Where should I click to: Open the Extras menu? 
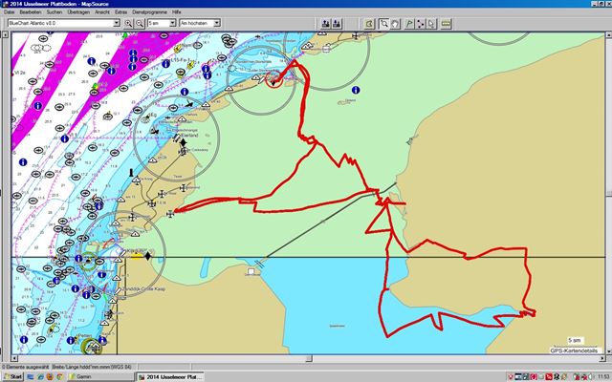121,12
